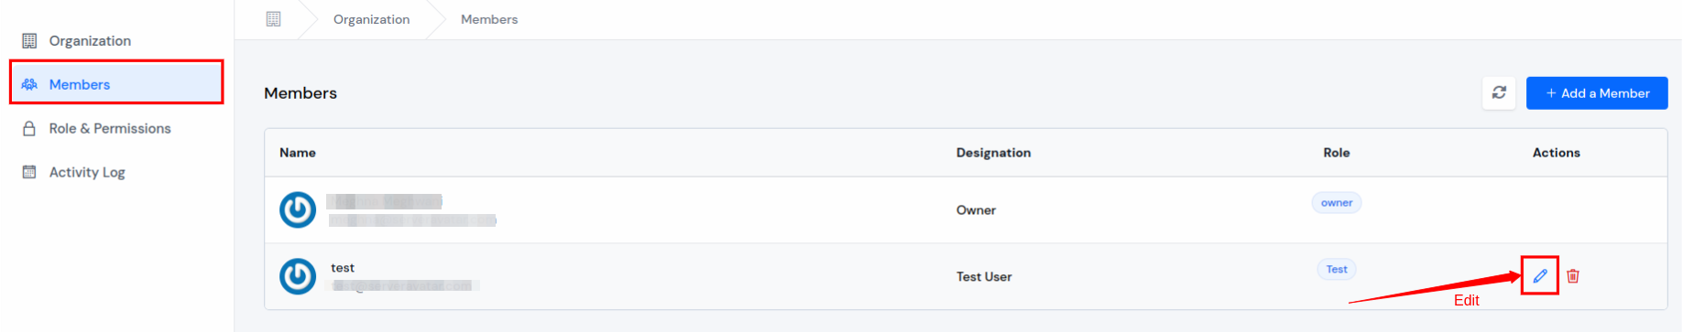Click the Add a Member button
This screenshot has width=1683, height=332.
tap(1597, 93)
